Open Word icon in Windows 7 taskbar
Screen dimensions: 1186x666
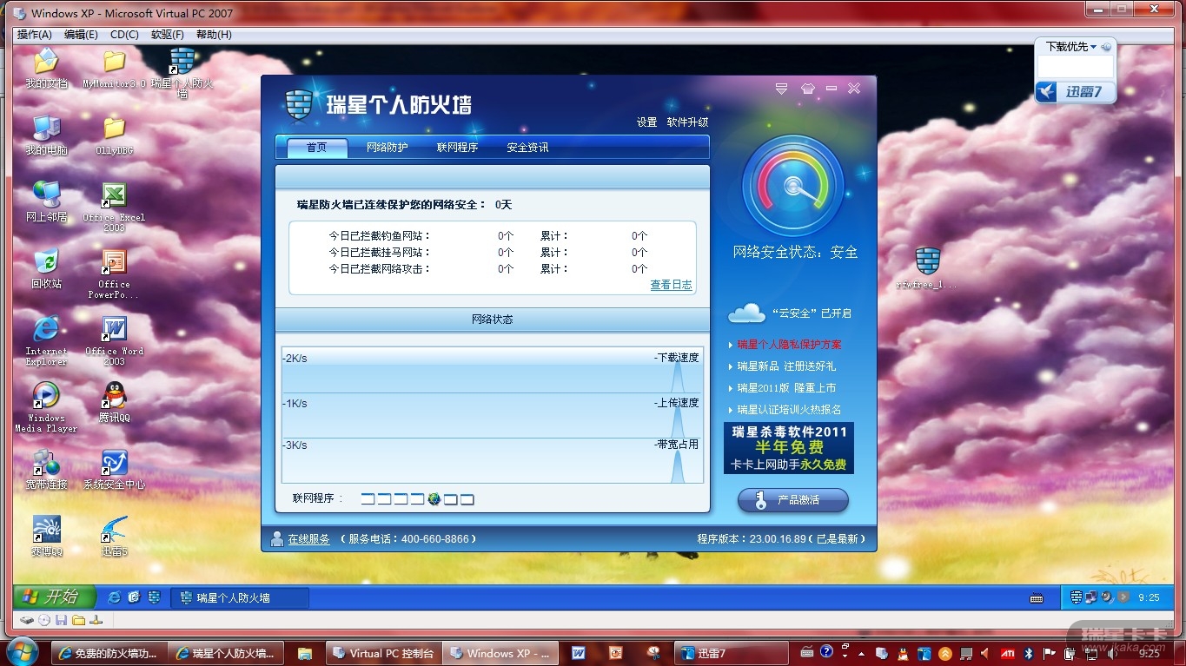578,653
